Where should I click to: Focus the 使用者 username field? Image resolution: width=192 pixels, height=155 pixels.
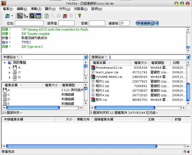pos(66,23)
